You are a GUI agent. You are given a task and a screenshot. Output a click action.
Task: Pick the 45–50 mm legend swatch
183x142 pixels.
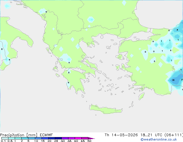(85, 138)
